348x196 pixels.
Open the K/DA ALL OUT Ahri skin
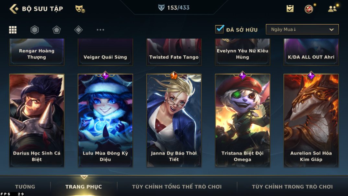coord(311,52)
